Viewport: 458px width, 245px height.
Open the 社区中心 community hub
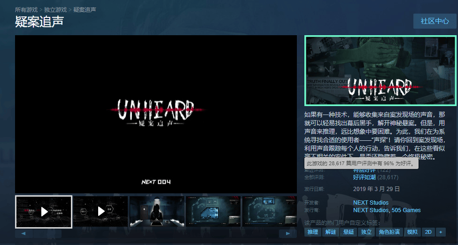click(x=435, y=21)
